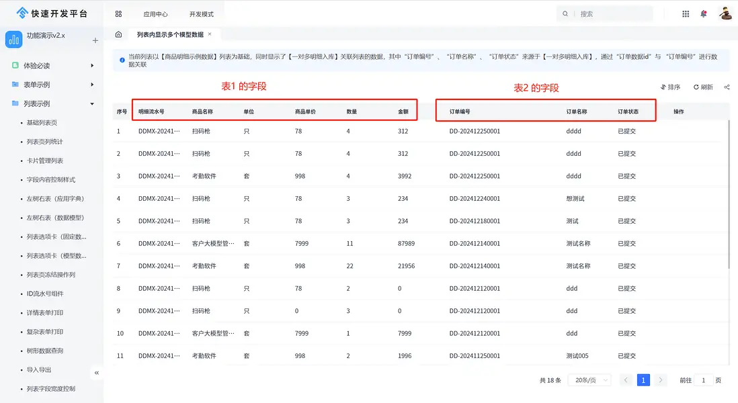Open the user avatar menu
The width and height of the screenshot is (738, 403).
point(725,13)
